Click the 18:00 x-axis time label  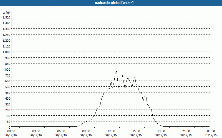click(x=161, y=131)
